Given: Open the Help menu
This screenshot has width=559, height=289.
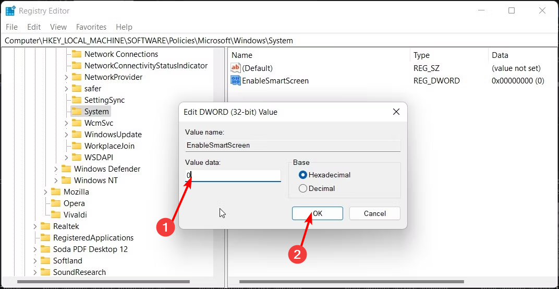Looking at the screenshot, I should click(124, 27).
